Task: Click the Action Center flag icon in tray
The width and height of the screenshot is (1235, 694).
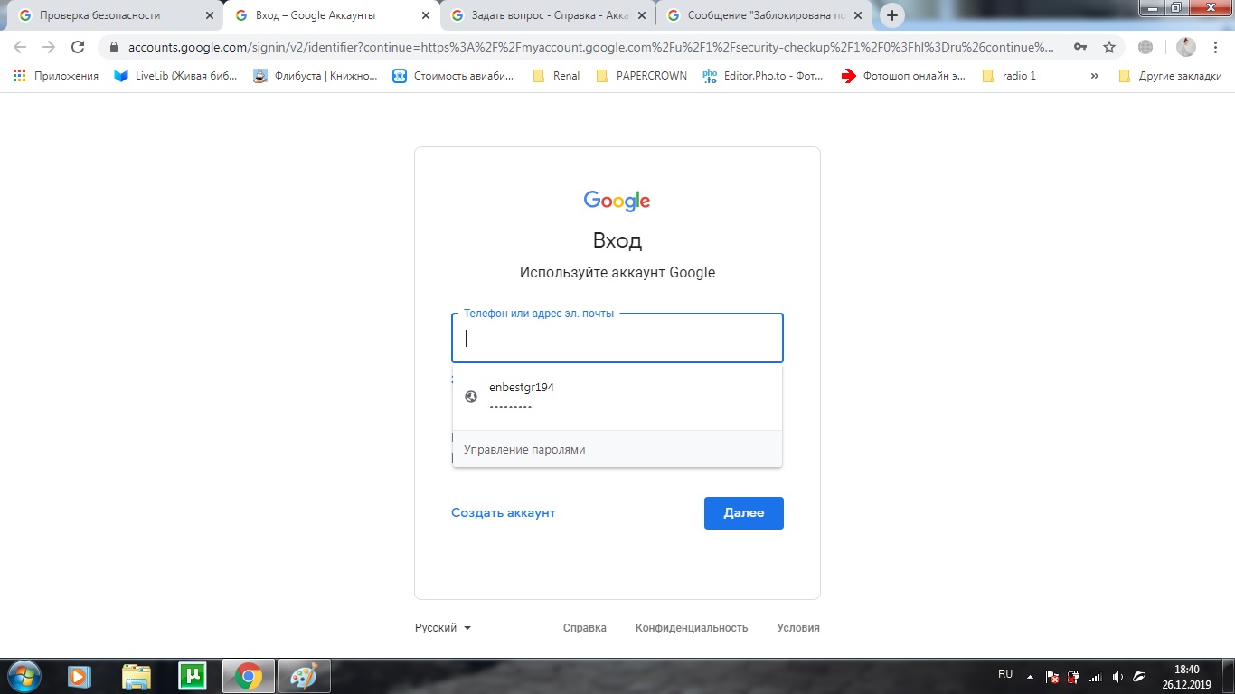Action: [x=1052, y=676]
